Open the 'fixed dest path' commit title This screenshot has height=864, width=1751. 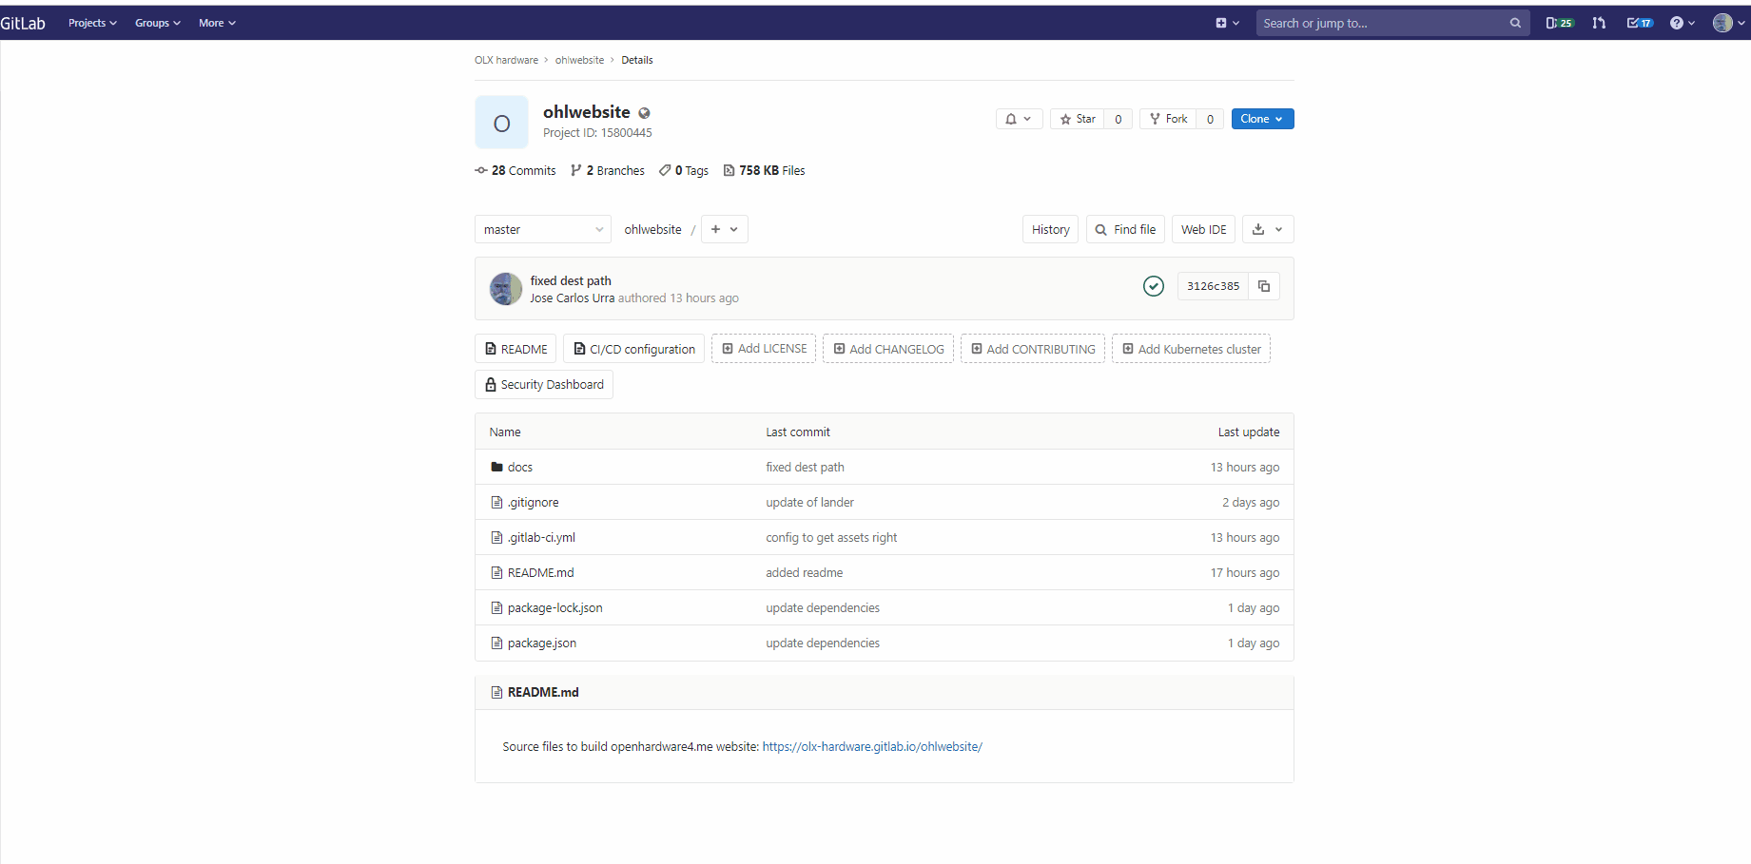[x=571, y=280]
